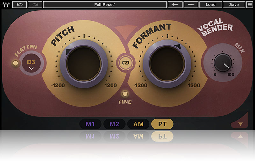
Task: Expand panel with bottom-right triangle arrow
Action: (x=240, y=123)
